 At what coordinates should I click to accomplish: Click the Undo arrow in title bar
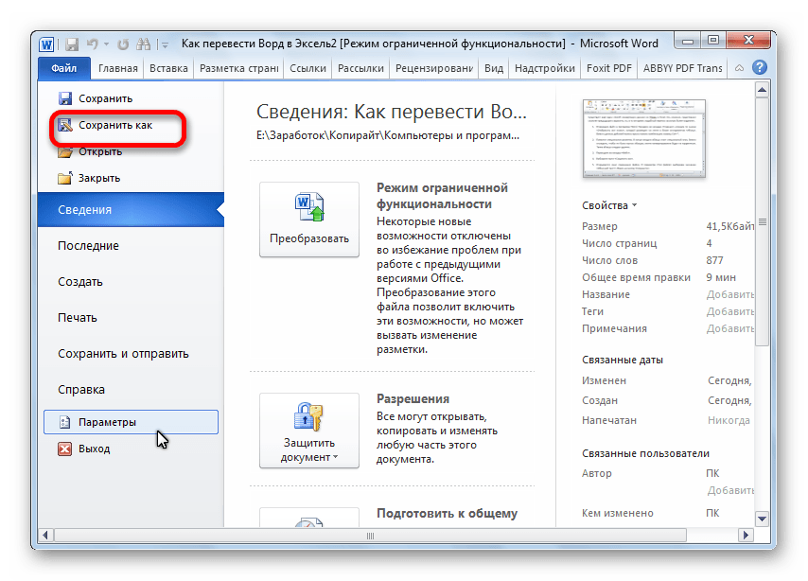pos(92,44)
